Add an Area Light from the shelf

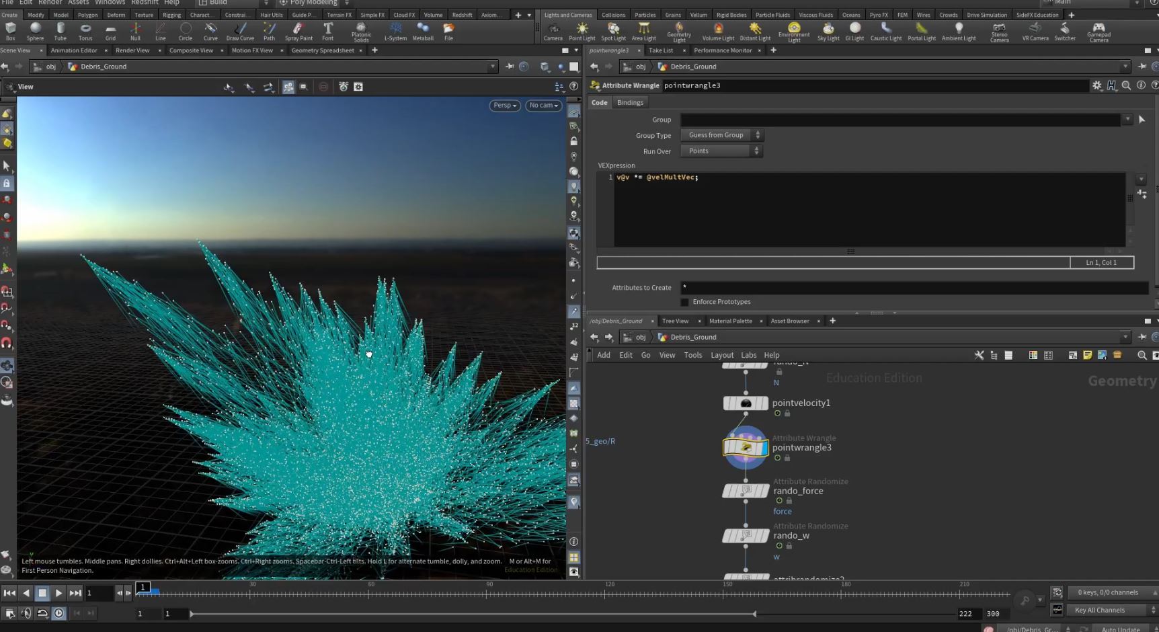pos(643,31)
